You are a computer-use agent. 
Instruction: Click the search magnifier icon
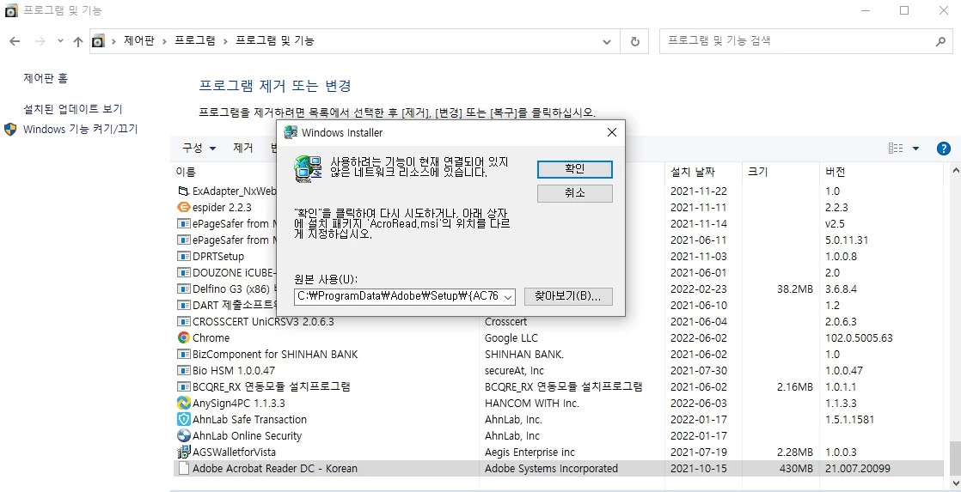[940, 41]
